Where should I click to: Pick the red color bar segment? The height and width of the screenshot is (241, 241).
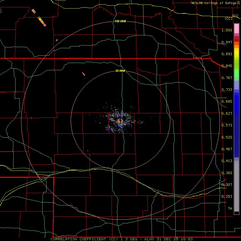(x=236, y=40)
